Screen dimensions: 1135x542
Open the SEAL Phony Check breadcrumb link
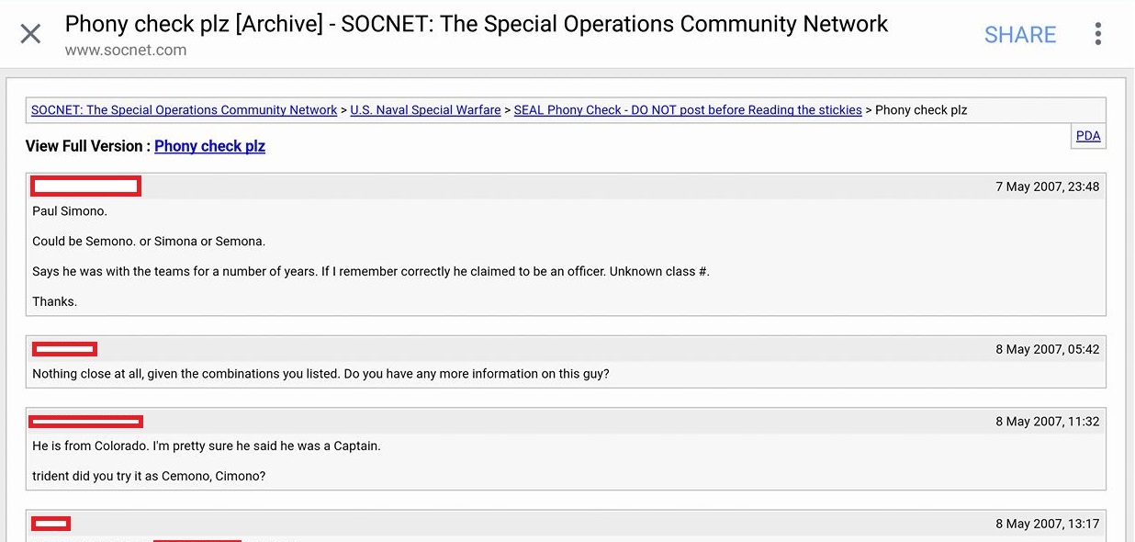687,110
